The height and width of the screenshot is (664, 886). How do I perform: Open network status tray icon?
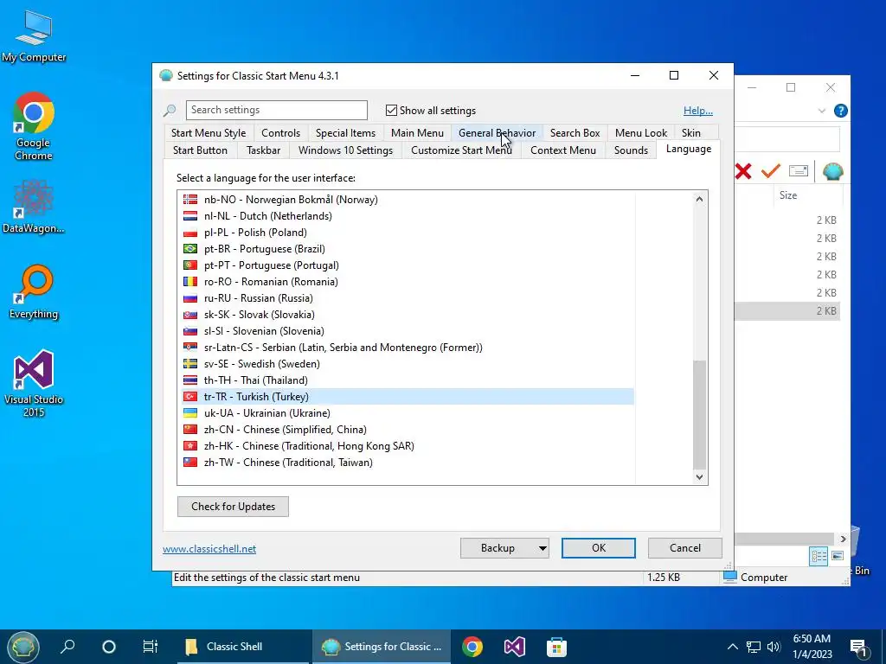754,647
